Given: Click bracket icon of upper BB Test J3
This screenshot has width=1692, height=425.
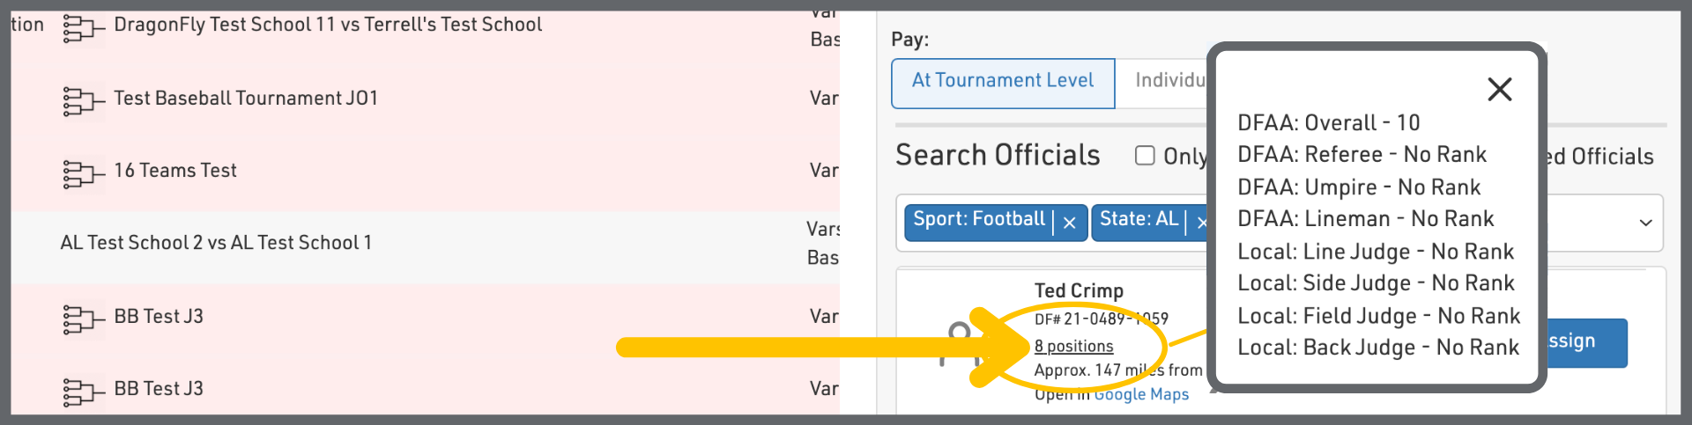Looking at the screenshot, I should coord(83,319).
